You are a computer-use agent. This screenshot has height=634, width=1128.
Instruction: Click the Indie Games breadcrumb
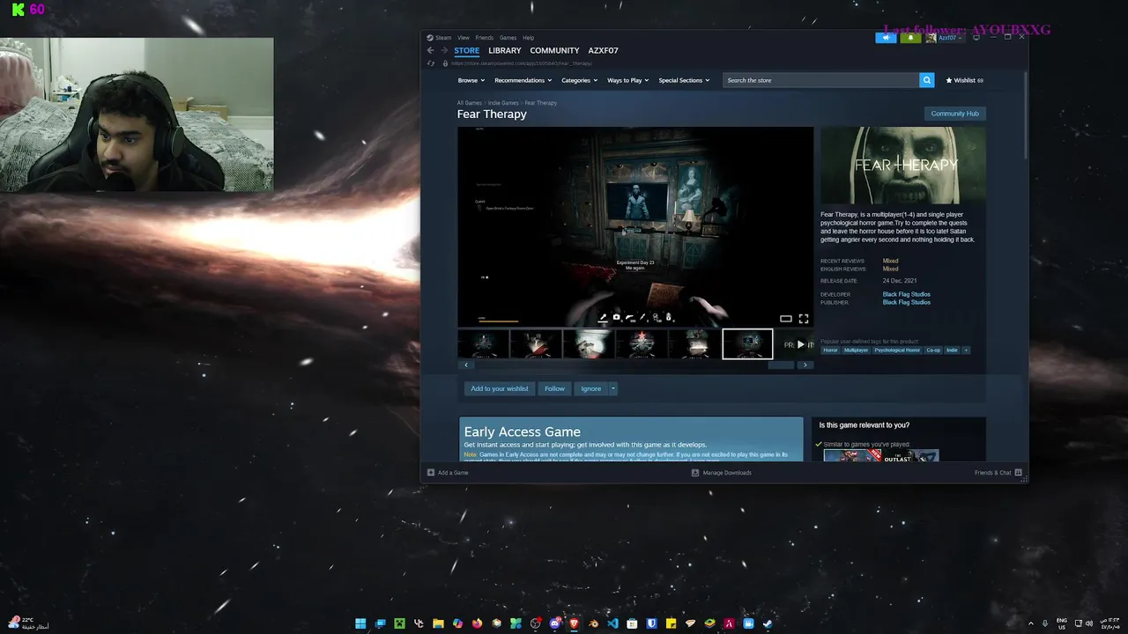(x=503, y=103)
